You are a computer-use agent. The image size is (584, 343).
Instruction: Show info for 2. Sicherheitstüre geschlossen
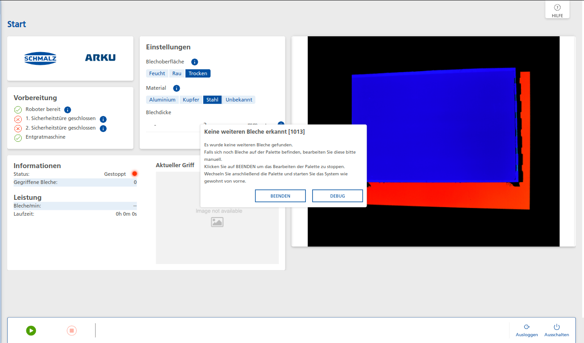pos(103,128)
